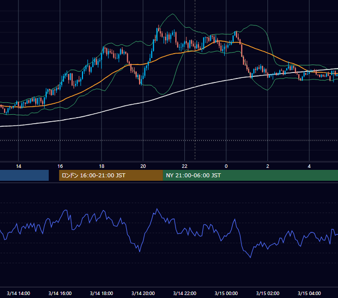Click the London 16:00-21:00 JST session bar
This screenshot has height=298, width=338.
coord(111,175)
